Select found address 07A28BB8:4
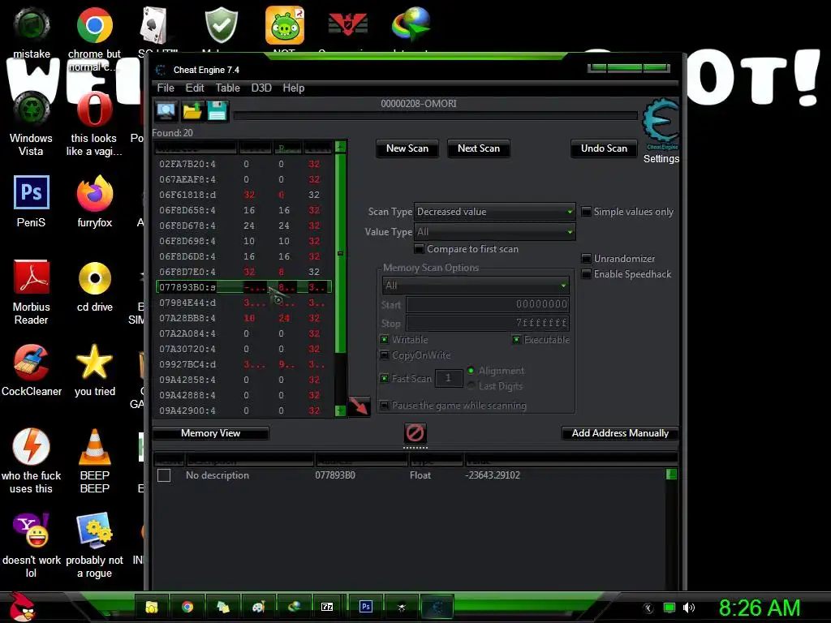The height and width of the screenshot is (623, 831). click(x=243, y=318)
